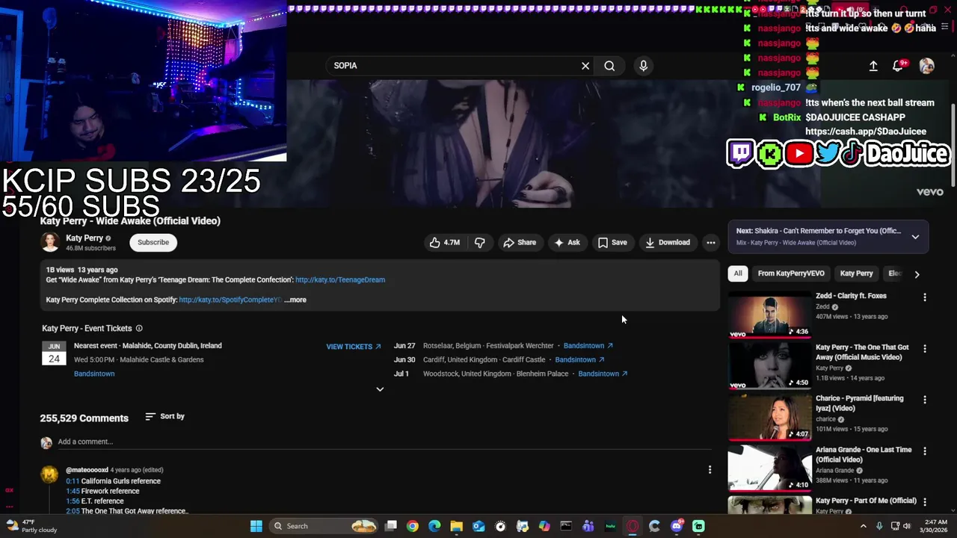Expand the description with ...more

[295, 300]
